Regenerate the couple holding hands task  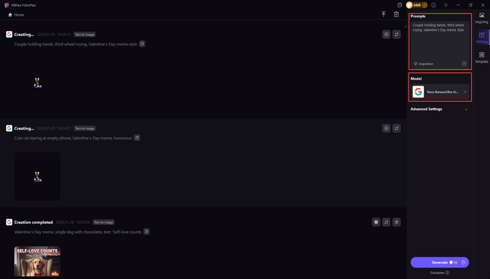396,35
